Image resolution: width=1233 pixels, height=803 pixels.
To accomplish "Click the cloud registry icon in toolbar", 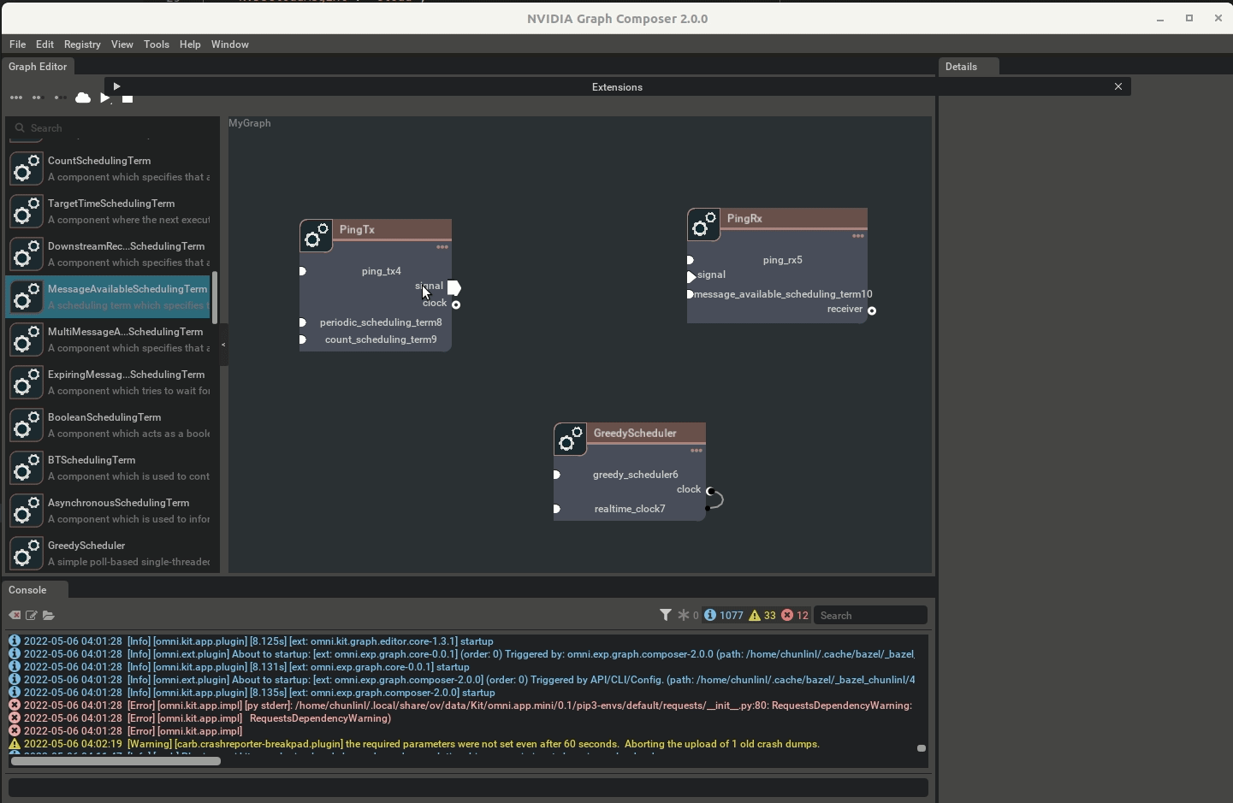I will coord(83,98).
